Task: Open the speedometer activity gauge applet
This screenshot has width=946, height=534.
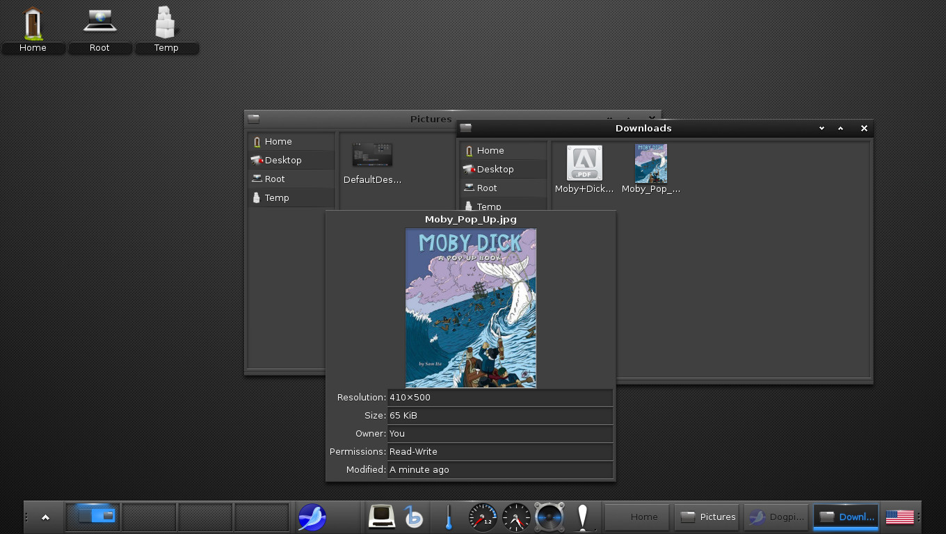Action: click(482, 517)
